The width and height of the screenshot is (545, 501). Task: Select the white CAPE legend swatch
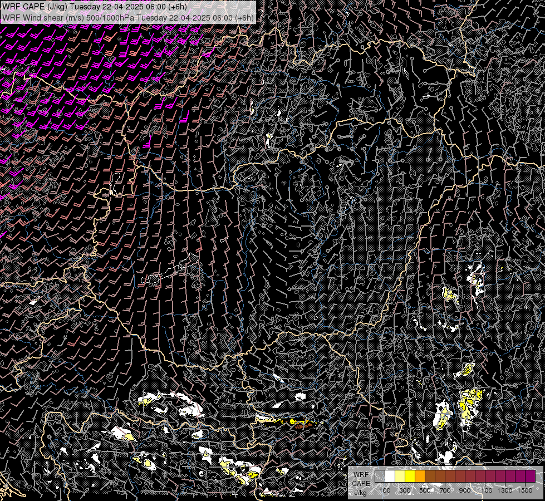click(x=390, y=476)
